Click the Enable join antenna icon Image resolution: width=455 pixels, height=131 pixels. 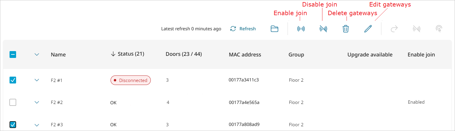click(301, 29)
